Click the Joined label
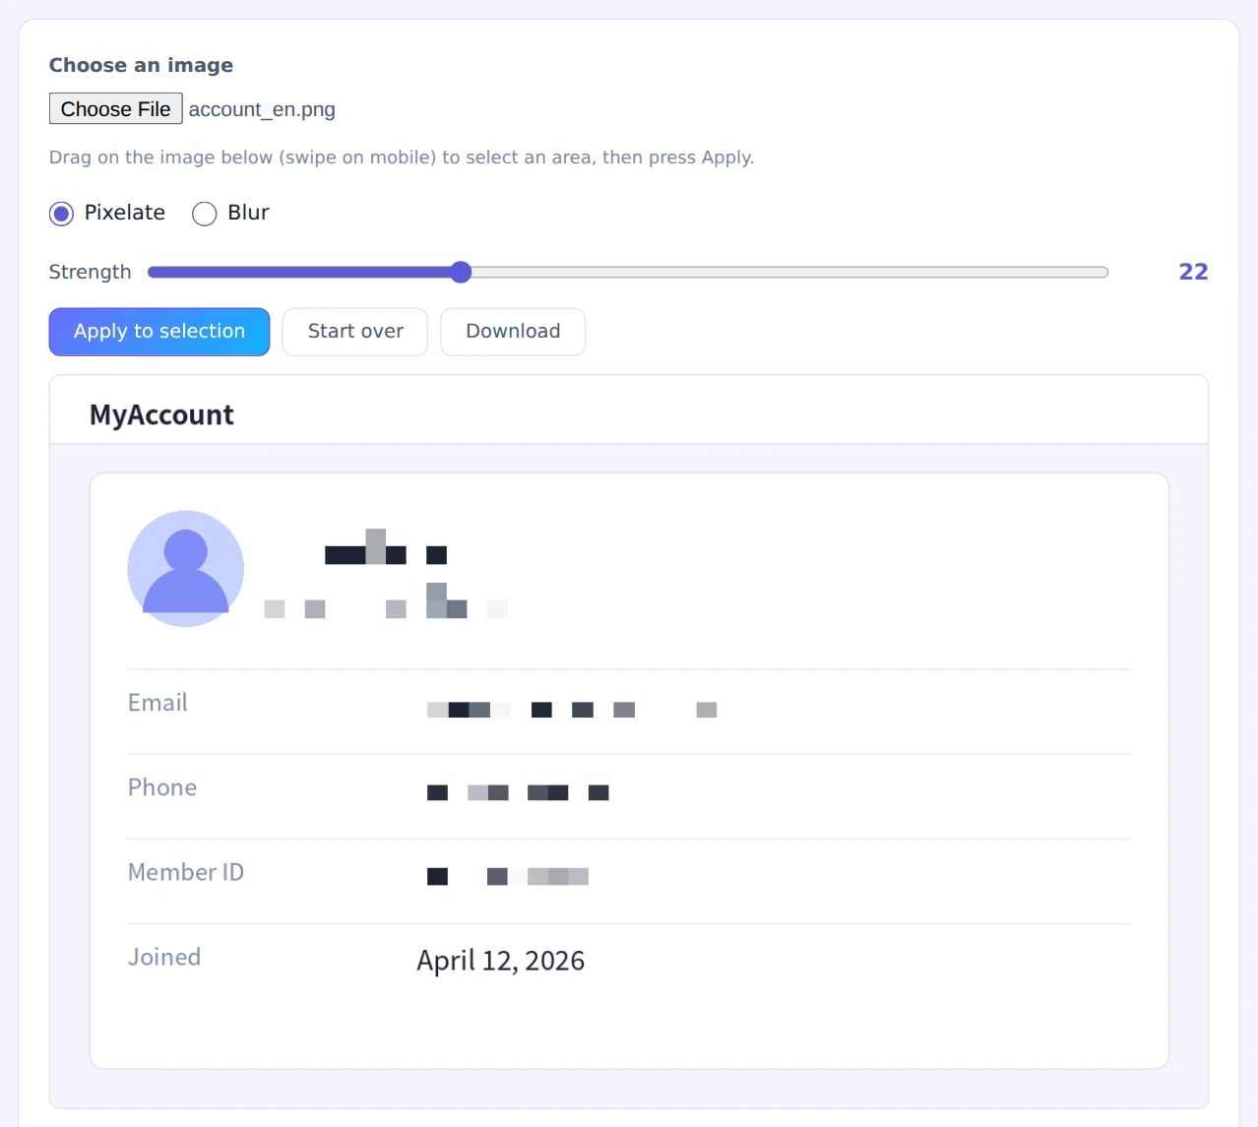The height and width of the screenshot is (1127, 1258). (x=164, y=957)
